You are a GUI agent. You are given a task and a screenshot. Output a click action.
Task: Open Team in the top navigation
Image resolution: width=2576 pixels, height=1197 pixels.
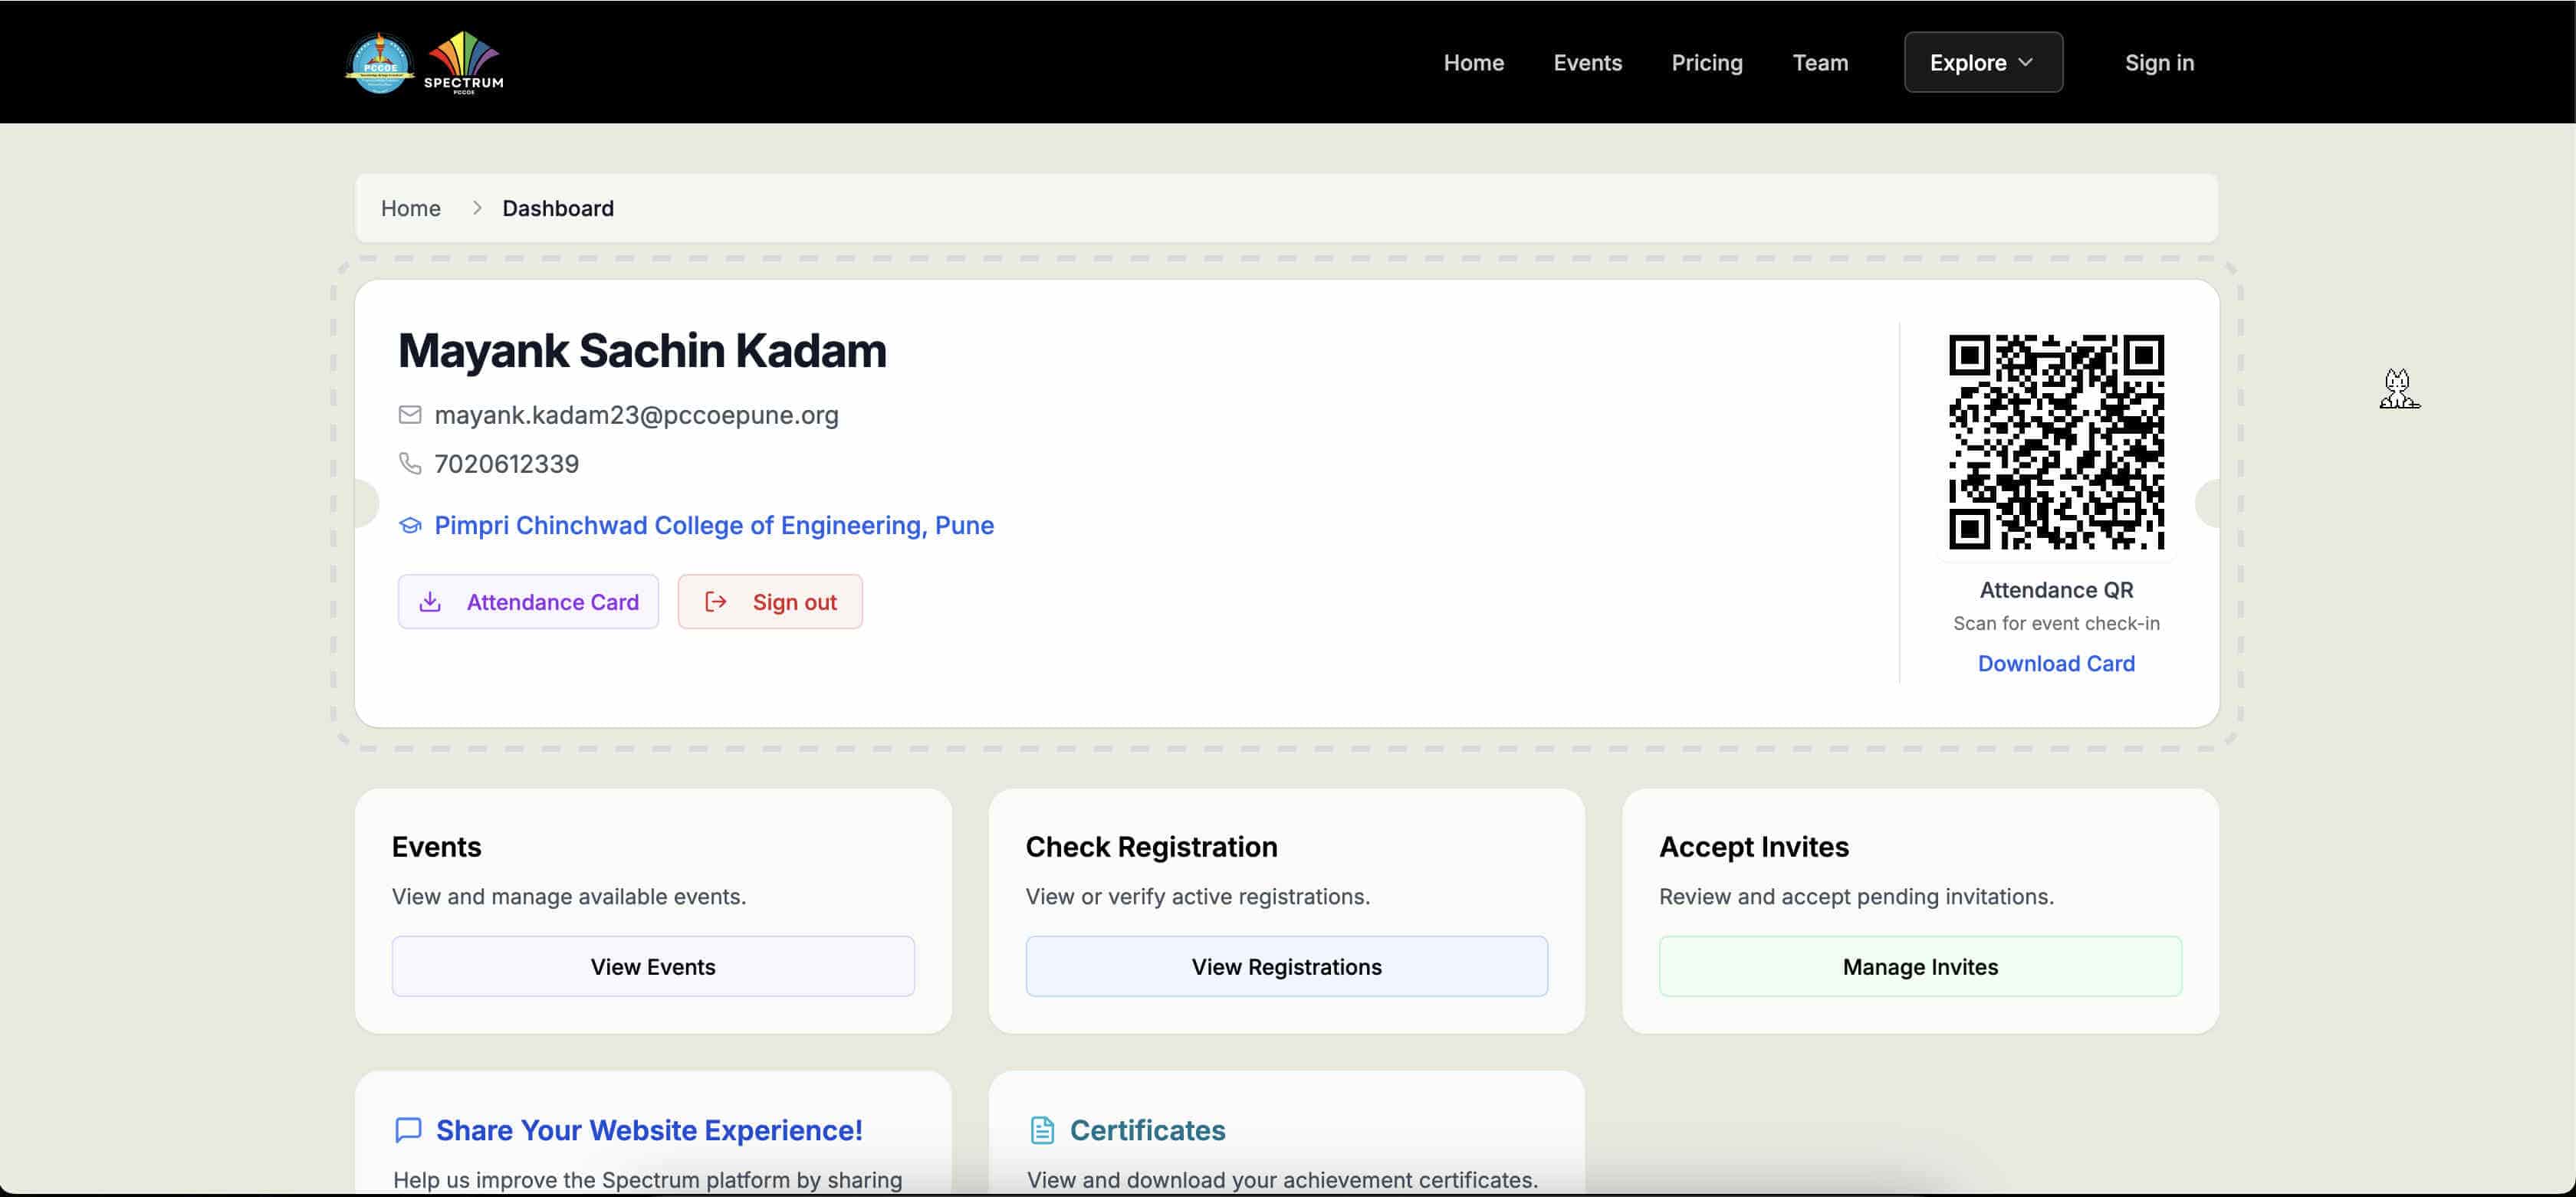[1820, 62]
